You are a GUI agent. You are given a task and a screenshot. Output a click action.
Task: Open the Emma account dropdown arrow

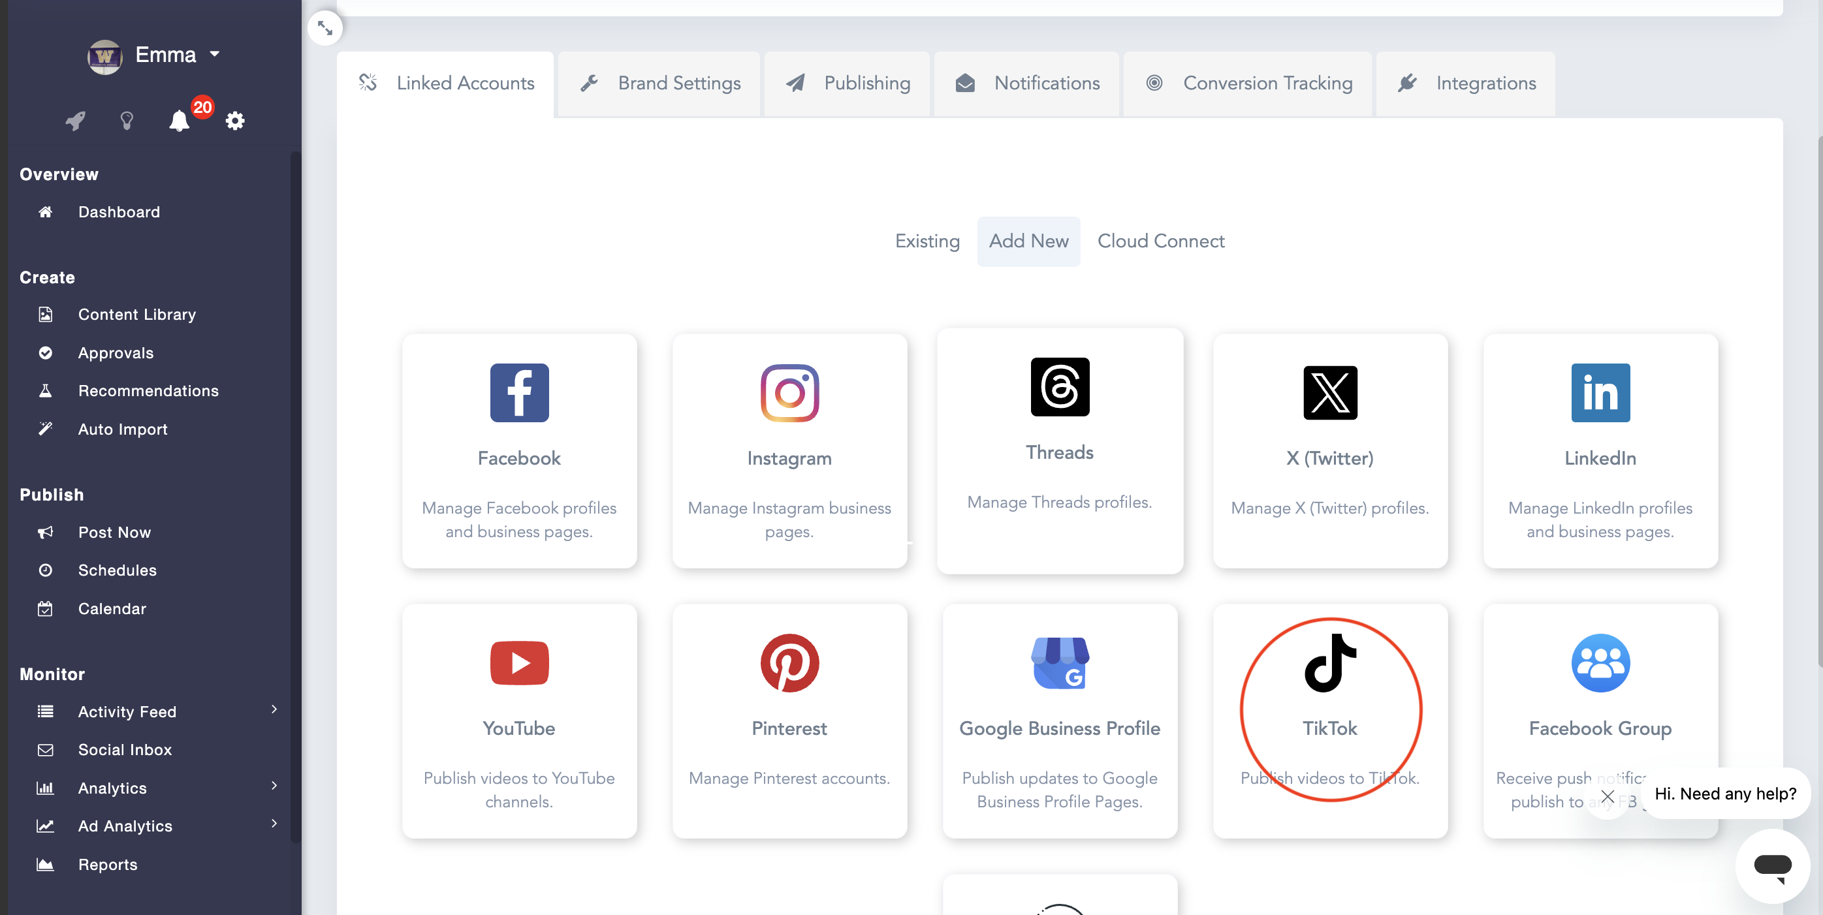click(x=215, y=54)
